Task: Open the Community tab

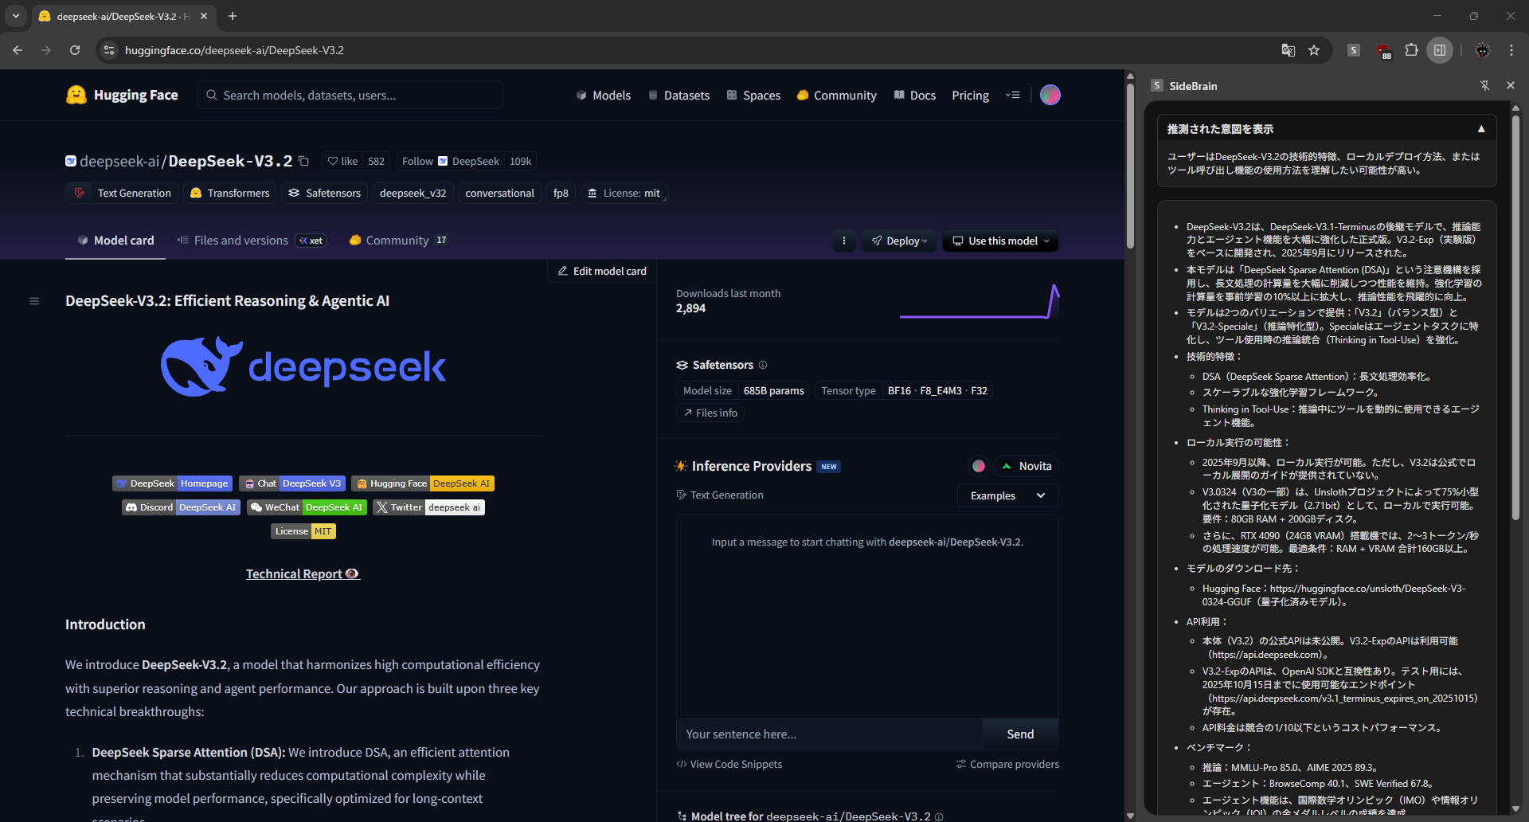Action: [397, 241]
